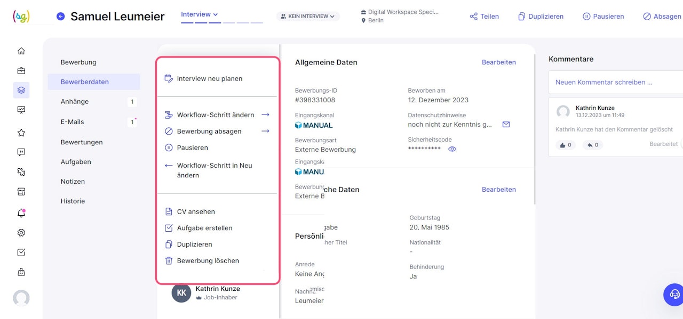The image size is (683, 319).
Task: Type in Neuen Kommentar schreiben field
Action: 614,83
